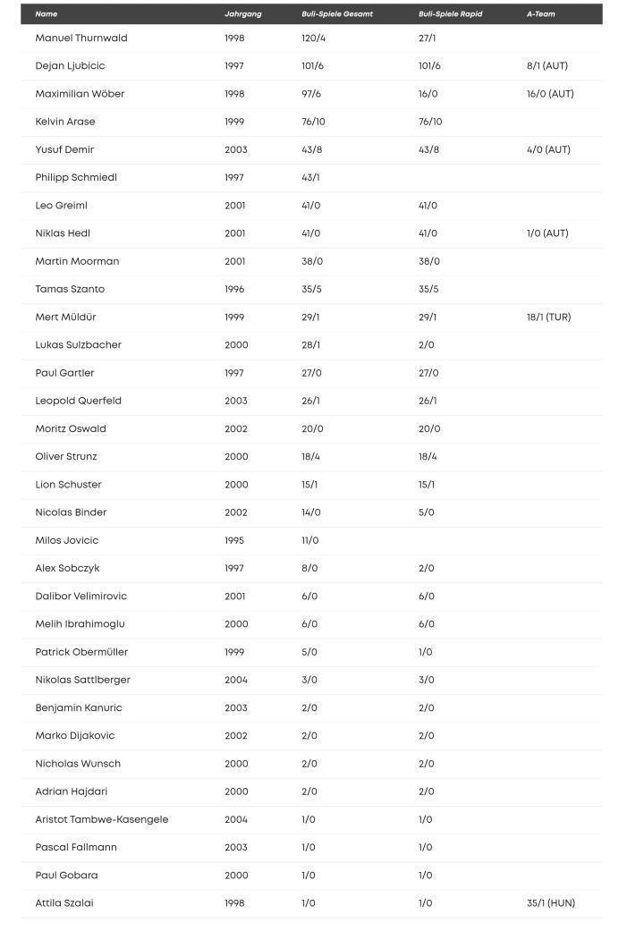Click Yusuf Demir's name
Viewport: 644px width, 931px height.
coord(64,149)
